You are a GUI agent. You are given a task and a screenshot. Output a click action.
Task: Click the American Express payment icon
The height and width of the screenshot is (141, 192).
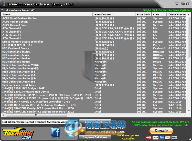[162, 138]
